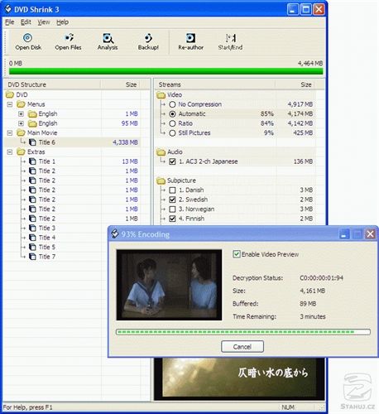Select Title 5 icon in Extras

tap(32, 247)
